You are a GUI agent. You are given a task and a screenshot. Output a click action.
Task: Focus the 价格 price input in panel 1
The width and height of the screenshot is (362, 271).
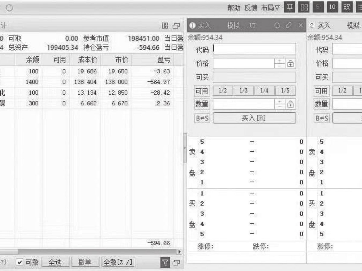pos(243,64)
